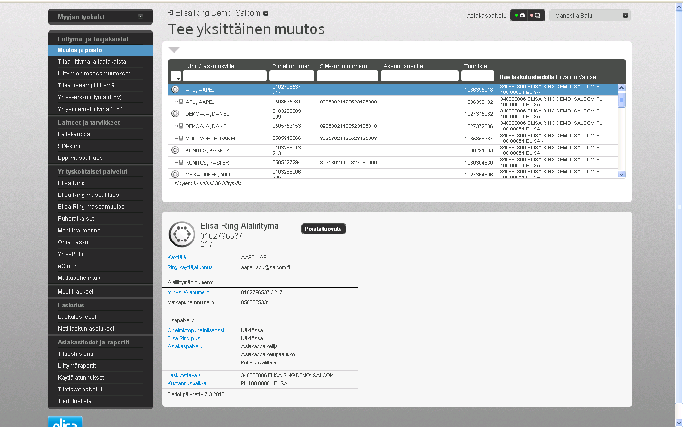
Task: Click the phone icon in DEMOAJA, DANIEL 0505753153 row
Action: [x=181, y=126]
